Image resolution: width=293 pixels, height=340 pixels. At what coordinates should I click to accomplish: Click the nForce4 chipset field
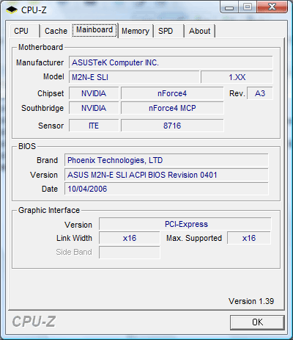pyautogui.click(x=172, y=93)
